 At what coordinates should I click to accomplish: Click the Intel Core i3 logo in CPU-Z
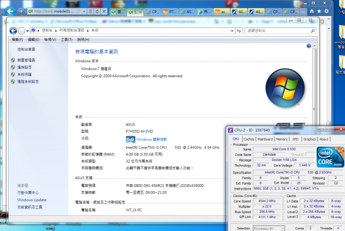click(x=330, y=157)
